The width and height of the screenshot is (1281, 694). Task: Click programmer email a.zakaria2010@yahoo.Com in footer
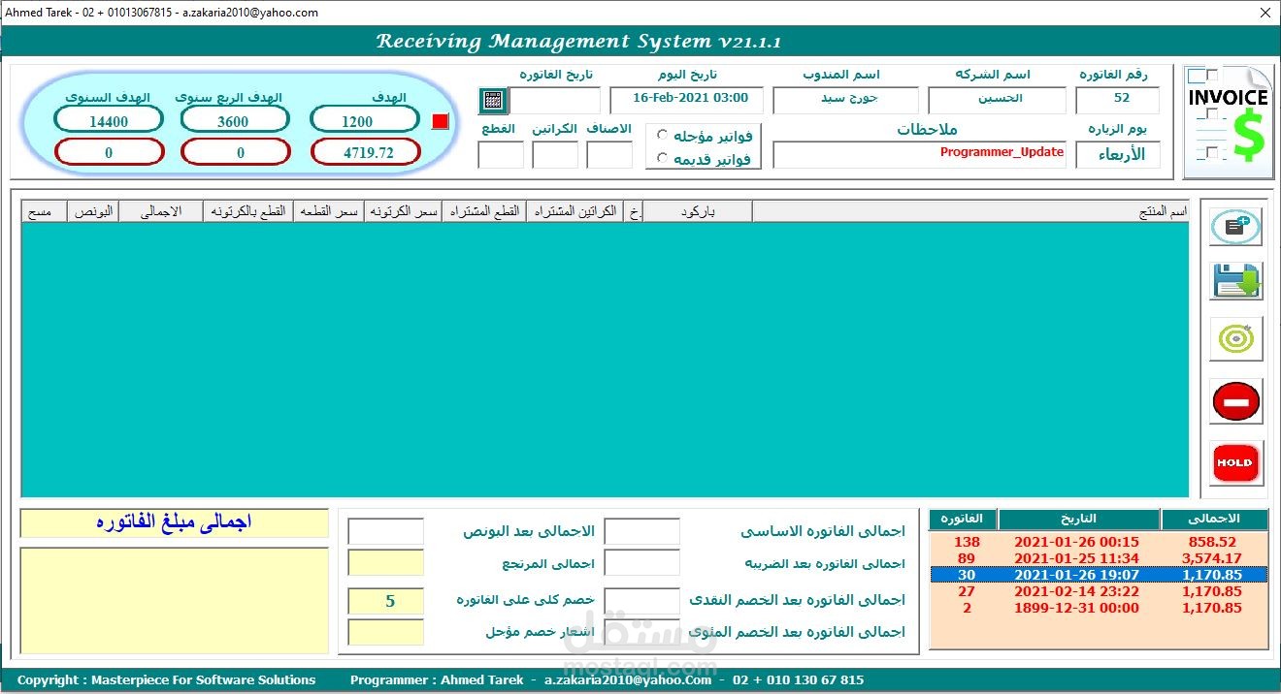tap(628, 680)
